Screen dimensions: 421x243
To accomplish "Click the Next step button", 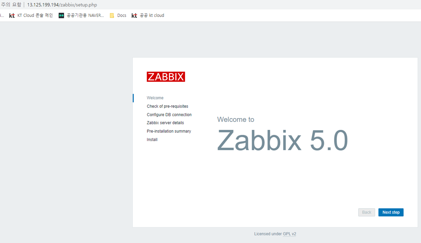I will (x=391, y=212).
